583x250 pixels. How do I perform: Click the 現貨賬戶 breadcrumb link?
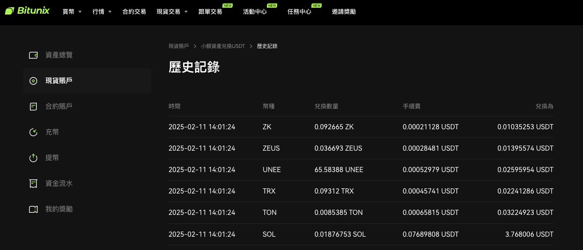click(179, 46)
